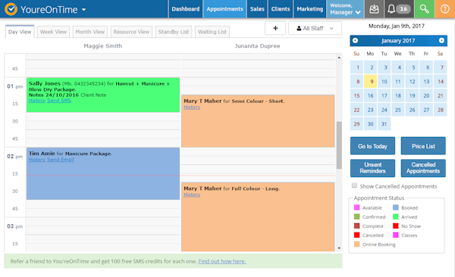Open the Appointments menu
The width and height of the screenshot is (455, 277).
tap(225, 9)
